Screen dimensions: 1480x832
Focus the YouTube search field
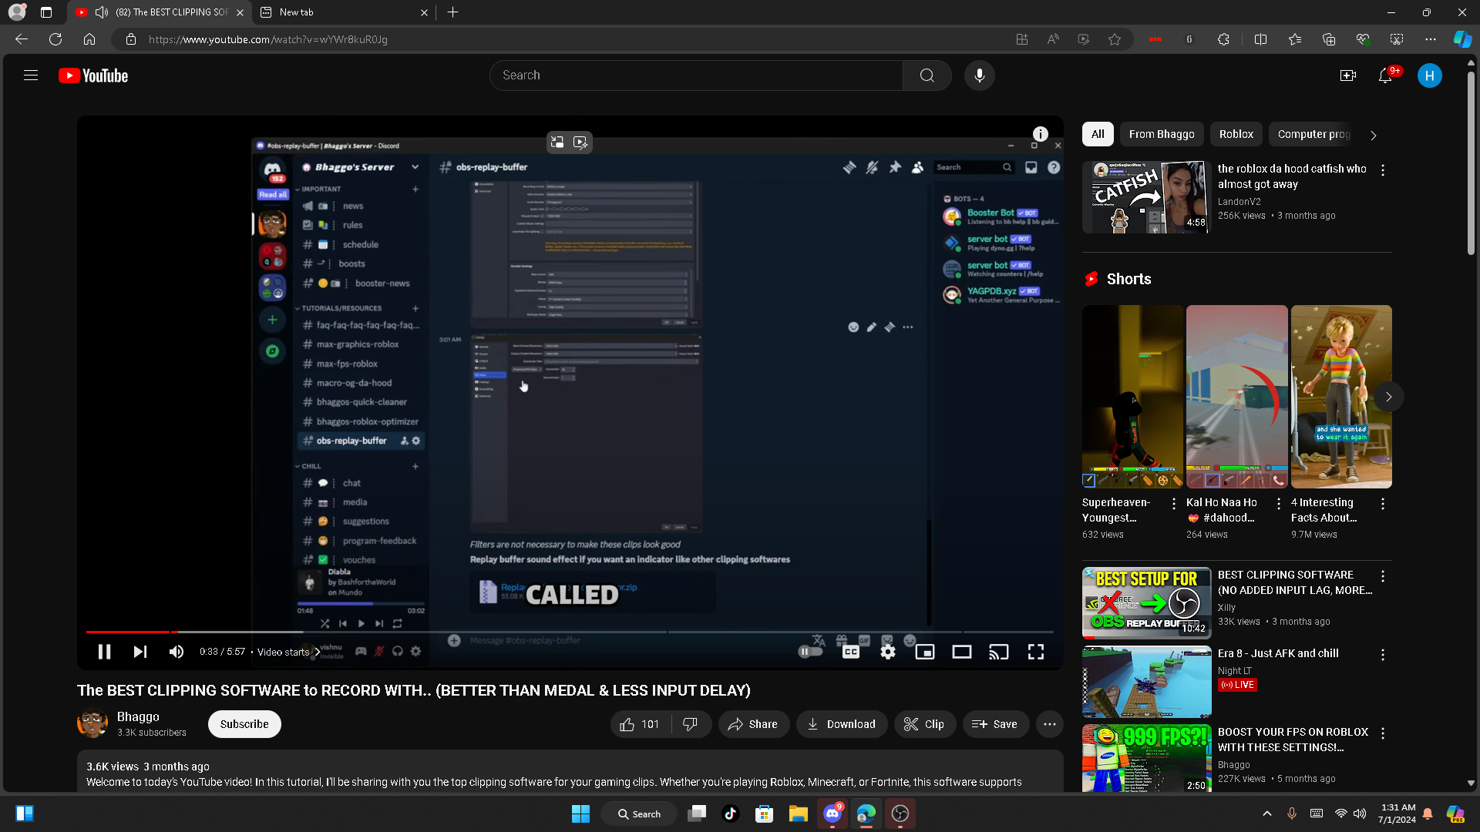[696, 75]
